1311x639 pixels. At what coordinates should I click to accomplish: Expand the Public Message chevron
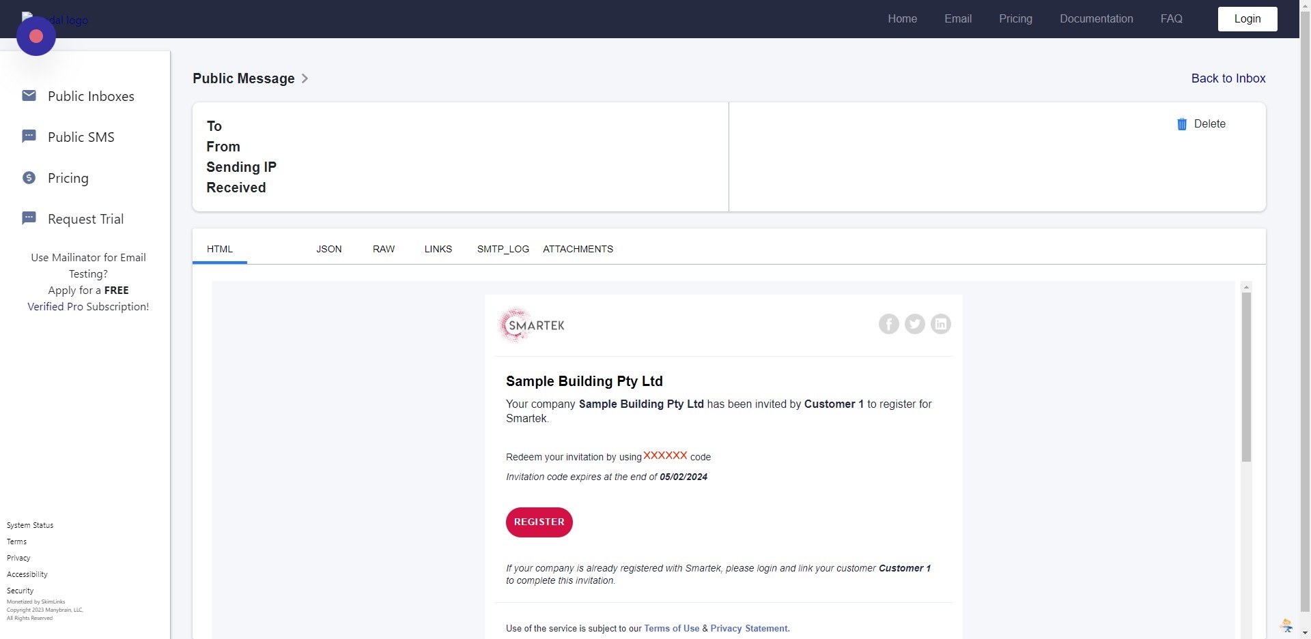305,78
